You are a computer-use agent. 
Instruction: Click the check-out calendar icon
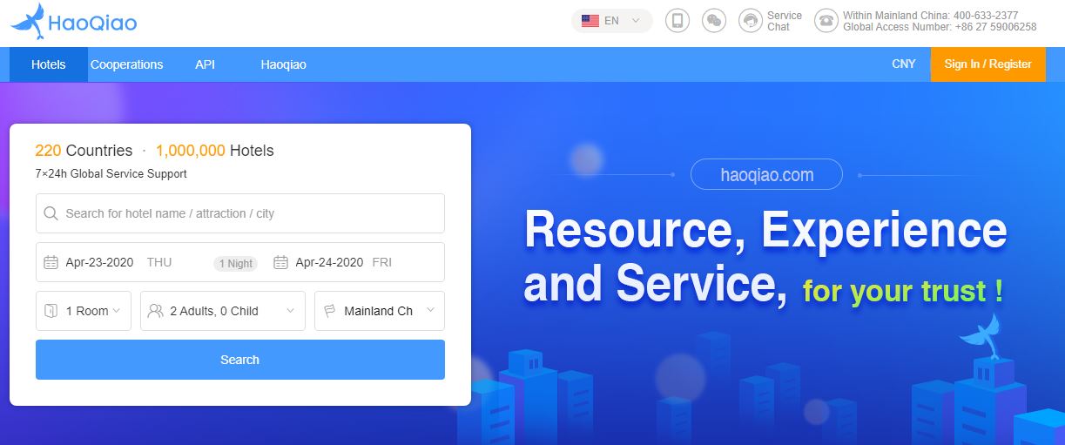(x=280, y=262)
